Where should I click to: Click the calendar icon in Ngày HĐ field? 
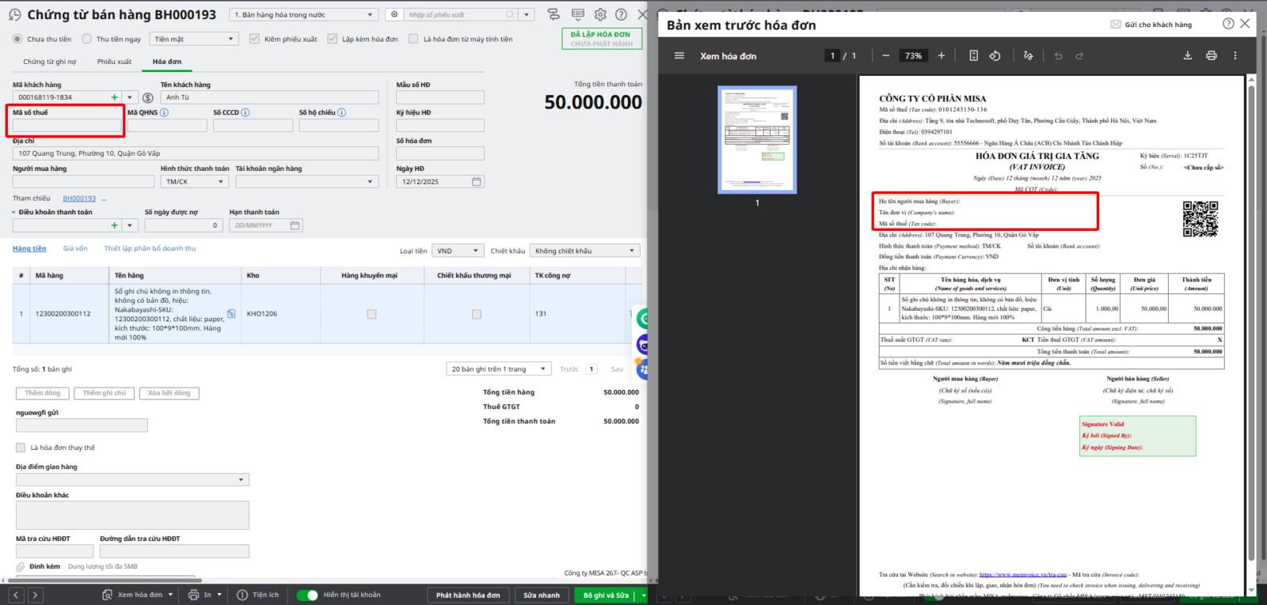pyautogui.click(x=476, y=182)
